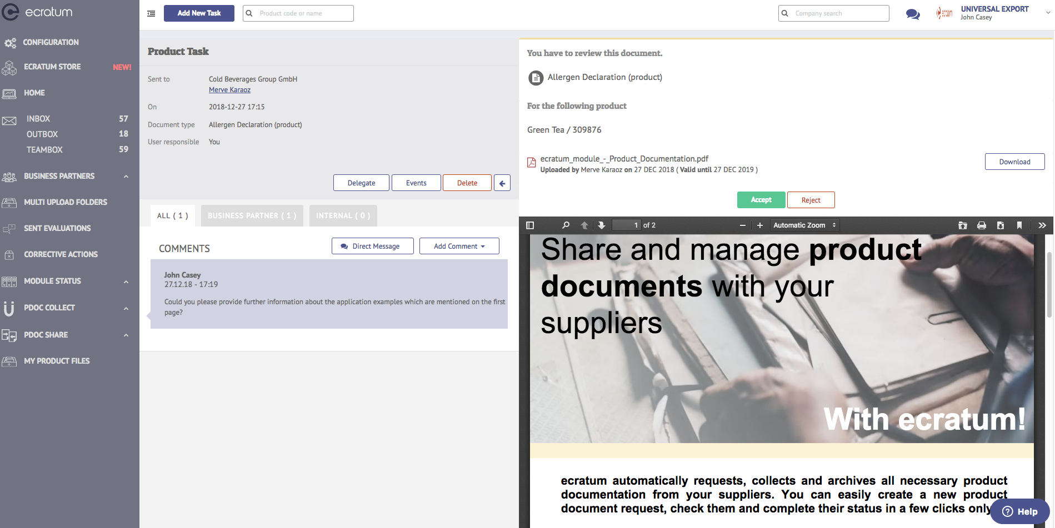The image size is (1055, 528).
Task: Click Allergen Declaration document icon
Action: pos(536,78)
